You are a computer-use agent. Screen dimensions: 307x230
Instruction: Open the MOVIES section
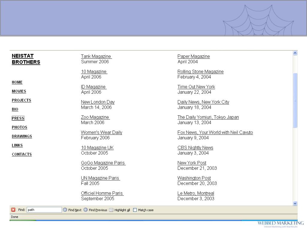pos(19,91)
